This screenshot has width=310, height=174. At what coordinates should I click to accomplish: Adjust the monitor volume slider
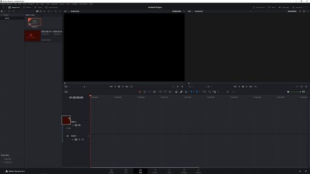[296, 92]
